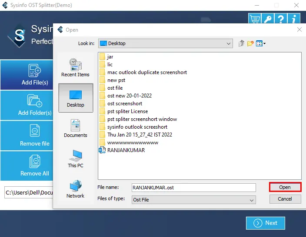The width and height of the screenshot is (306, 237).
Task: Select Desktop in places bar
Action: pyautogui.click(x=76, y=98)
